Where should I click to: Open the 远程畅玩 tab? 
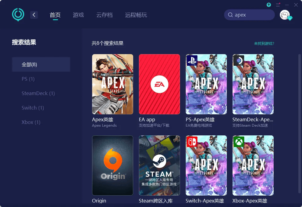pyautogui.click(x=136, y=15)
